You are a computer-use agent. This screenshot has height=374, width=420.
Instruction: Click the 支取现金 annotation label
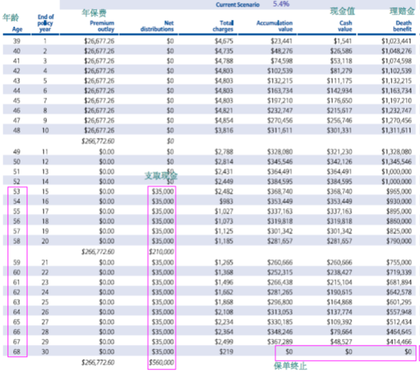(x=161, y=176)
